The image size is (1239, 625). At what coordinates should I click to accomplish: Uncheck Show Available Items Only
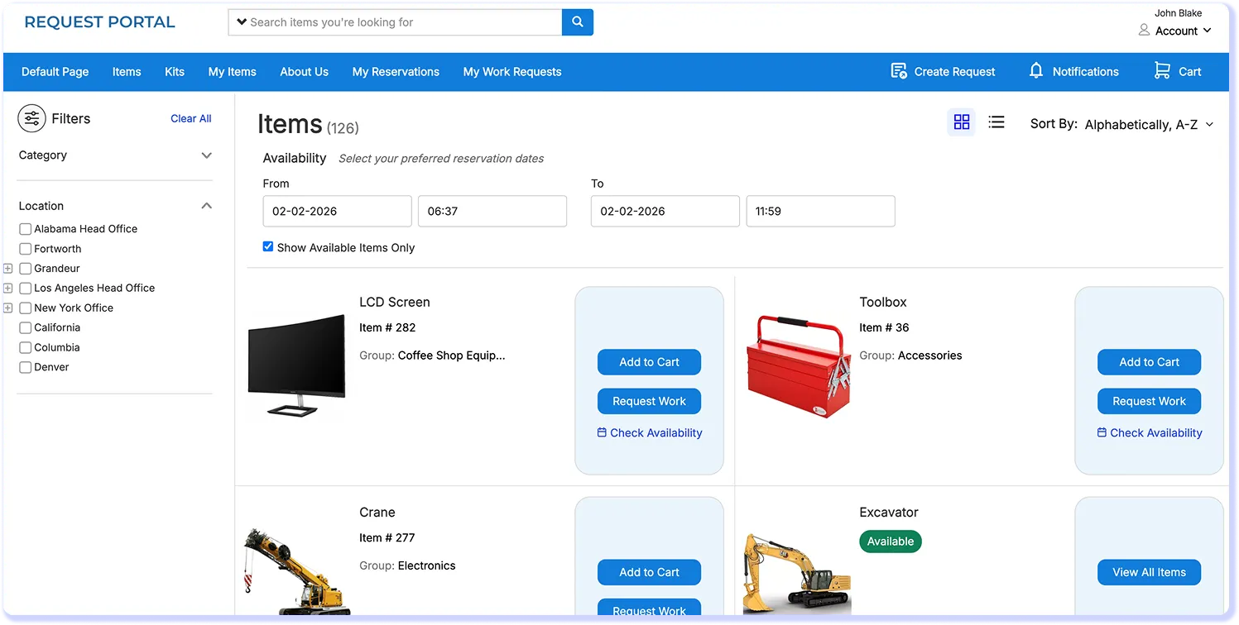(267, 246)
